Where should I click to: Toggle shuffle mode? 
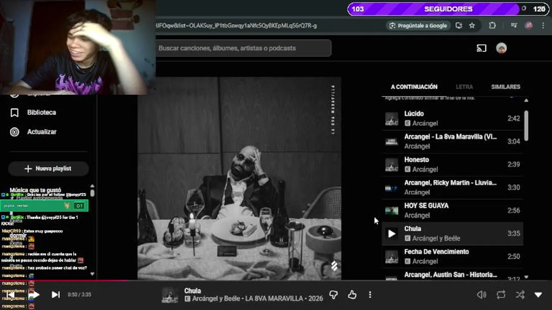[520, 294]
